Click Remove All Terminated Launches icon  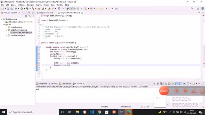(161, 84)
